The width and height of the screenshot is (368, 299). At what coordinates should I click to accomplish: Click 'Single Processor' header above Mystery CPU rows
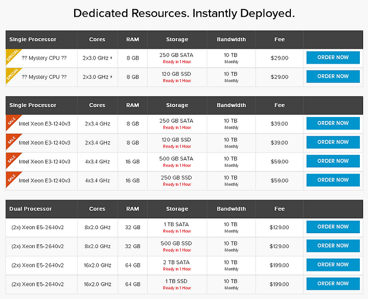point(33,40)
